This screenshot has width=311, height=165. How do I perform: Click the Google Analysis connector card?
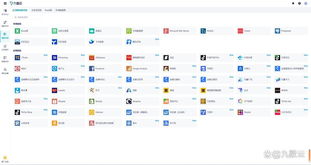pyautogui.click(x=142, y=69)
